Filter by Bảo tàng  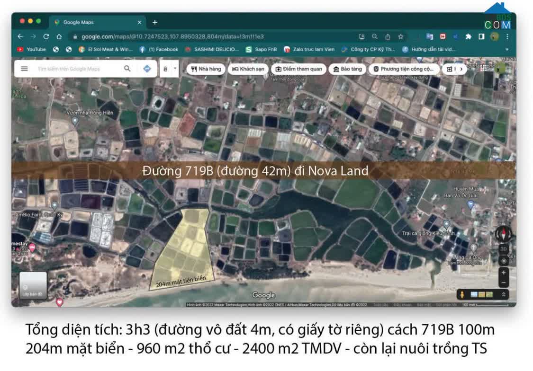[x=347, y=69]
